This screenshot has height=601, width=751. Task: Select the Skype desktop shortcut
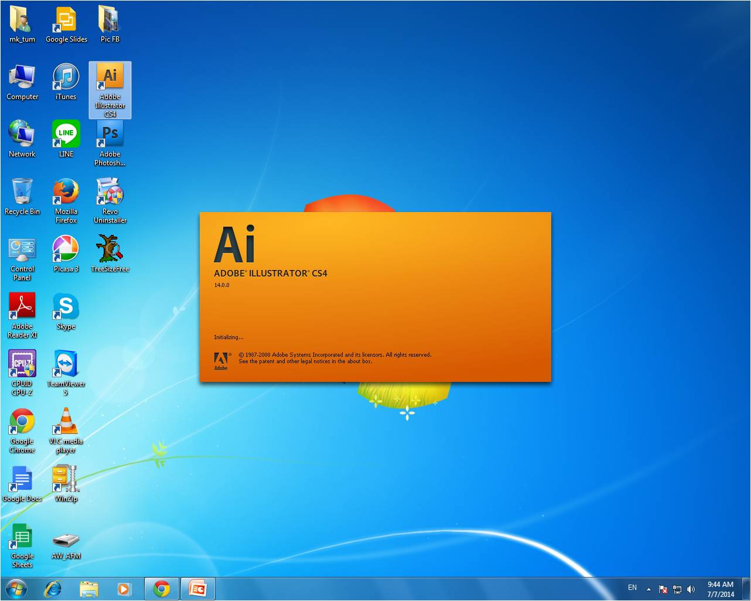[66, 312]
